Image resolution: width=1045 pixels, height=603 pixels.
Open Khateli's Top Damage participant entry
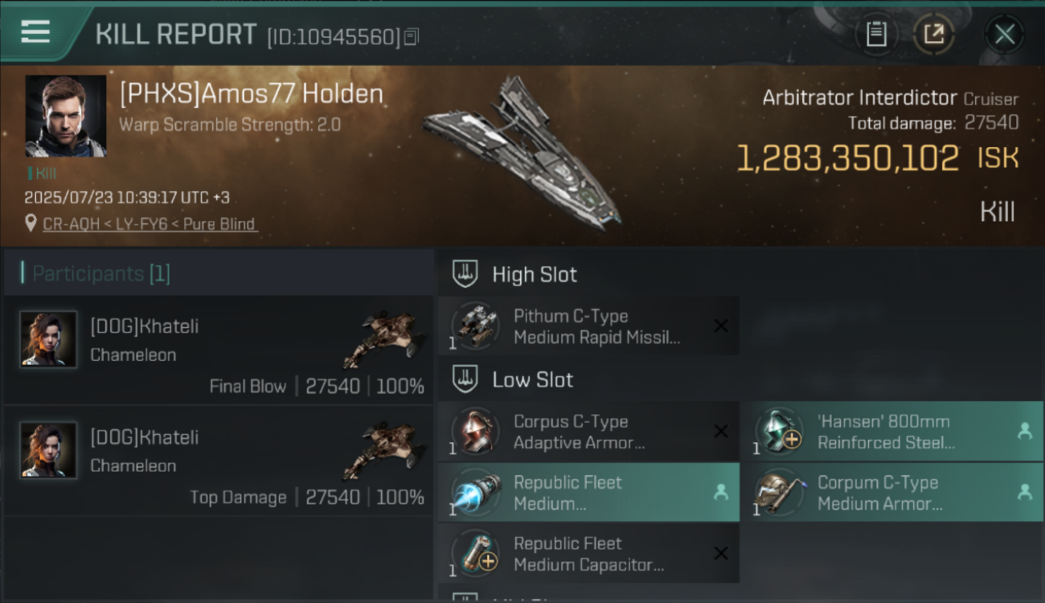click(219, 461)
